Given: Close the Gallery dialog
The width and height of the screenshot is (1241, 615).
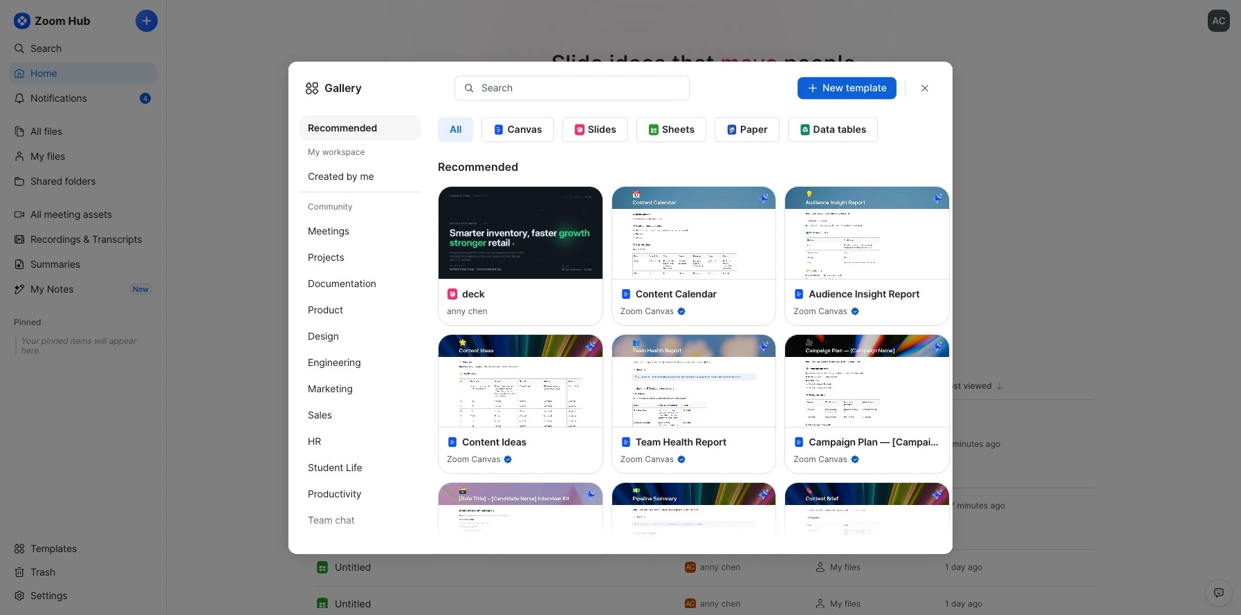Looking at the screenshot, I should click(925, 88).
